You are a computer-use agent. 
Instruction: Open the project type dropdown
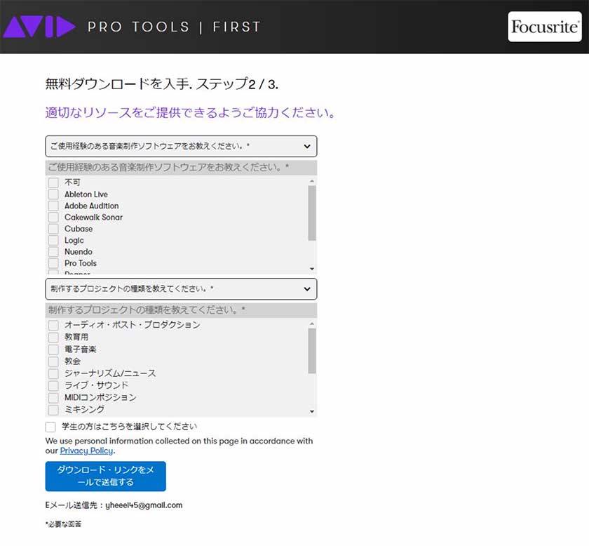pyautogui.click(x=181, y=289)
